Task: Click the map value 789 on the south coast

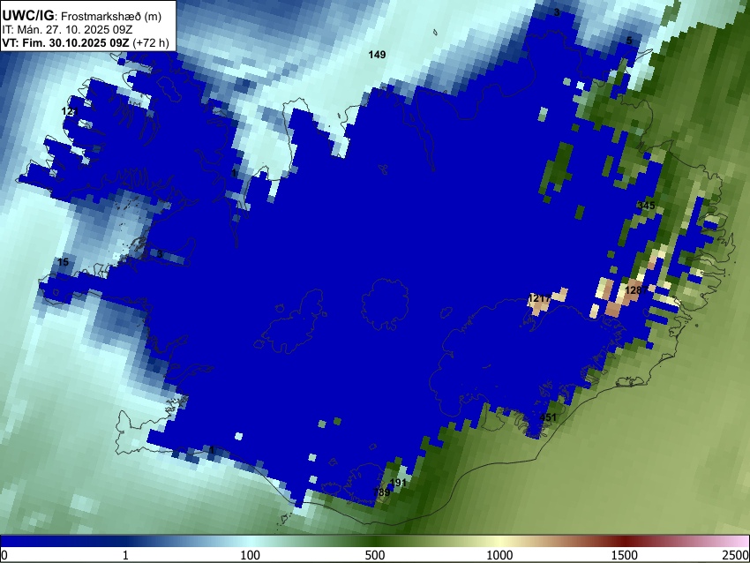Action: coord(382,492)
